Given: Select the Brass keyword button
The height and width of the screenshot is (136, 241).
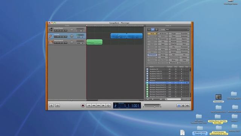Looking at the screenshot, I should point(174,60).
